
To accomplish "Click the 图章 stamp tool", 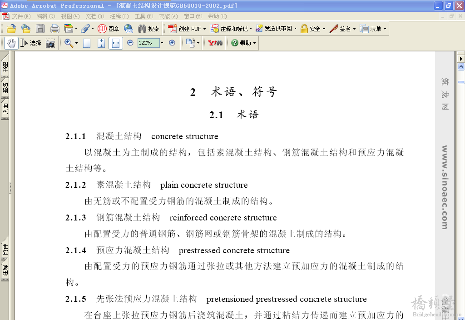I will coord(108,29).
